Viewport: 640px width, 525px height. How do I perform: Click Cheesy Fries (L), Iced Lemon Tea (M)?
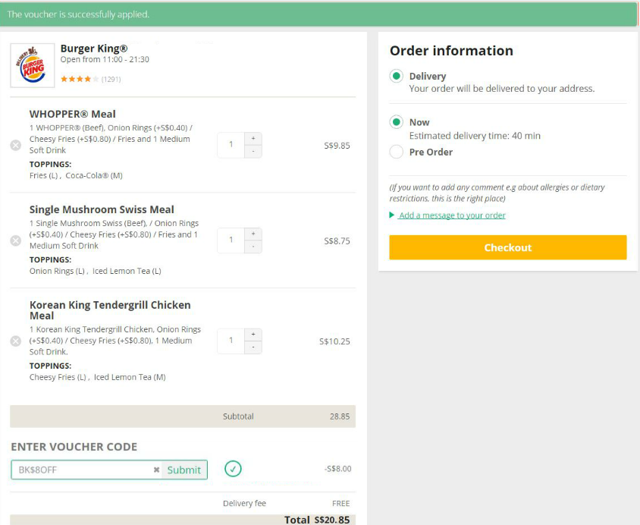coord(98,377)
